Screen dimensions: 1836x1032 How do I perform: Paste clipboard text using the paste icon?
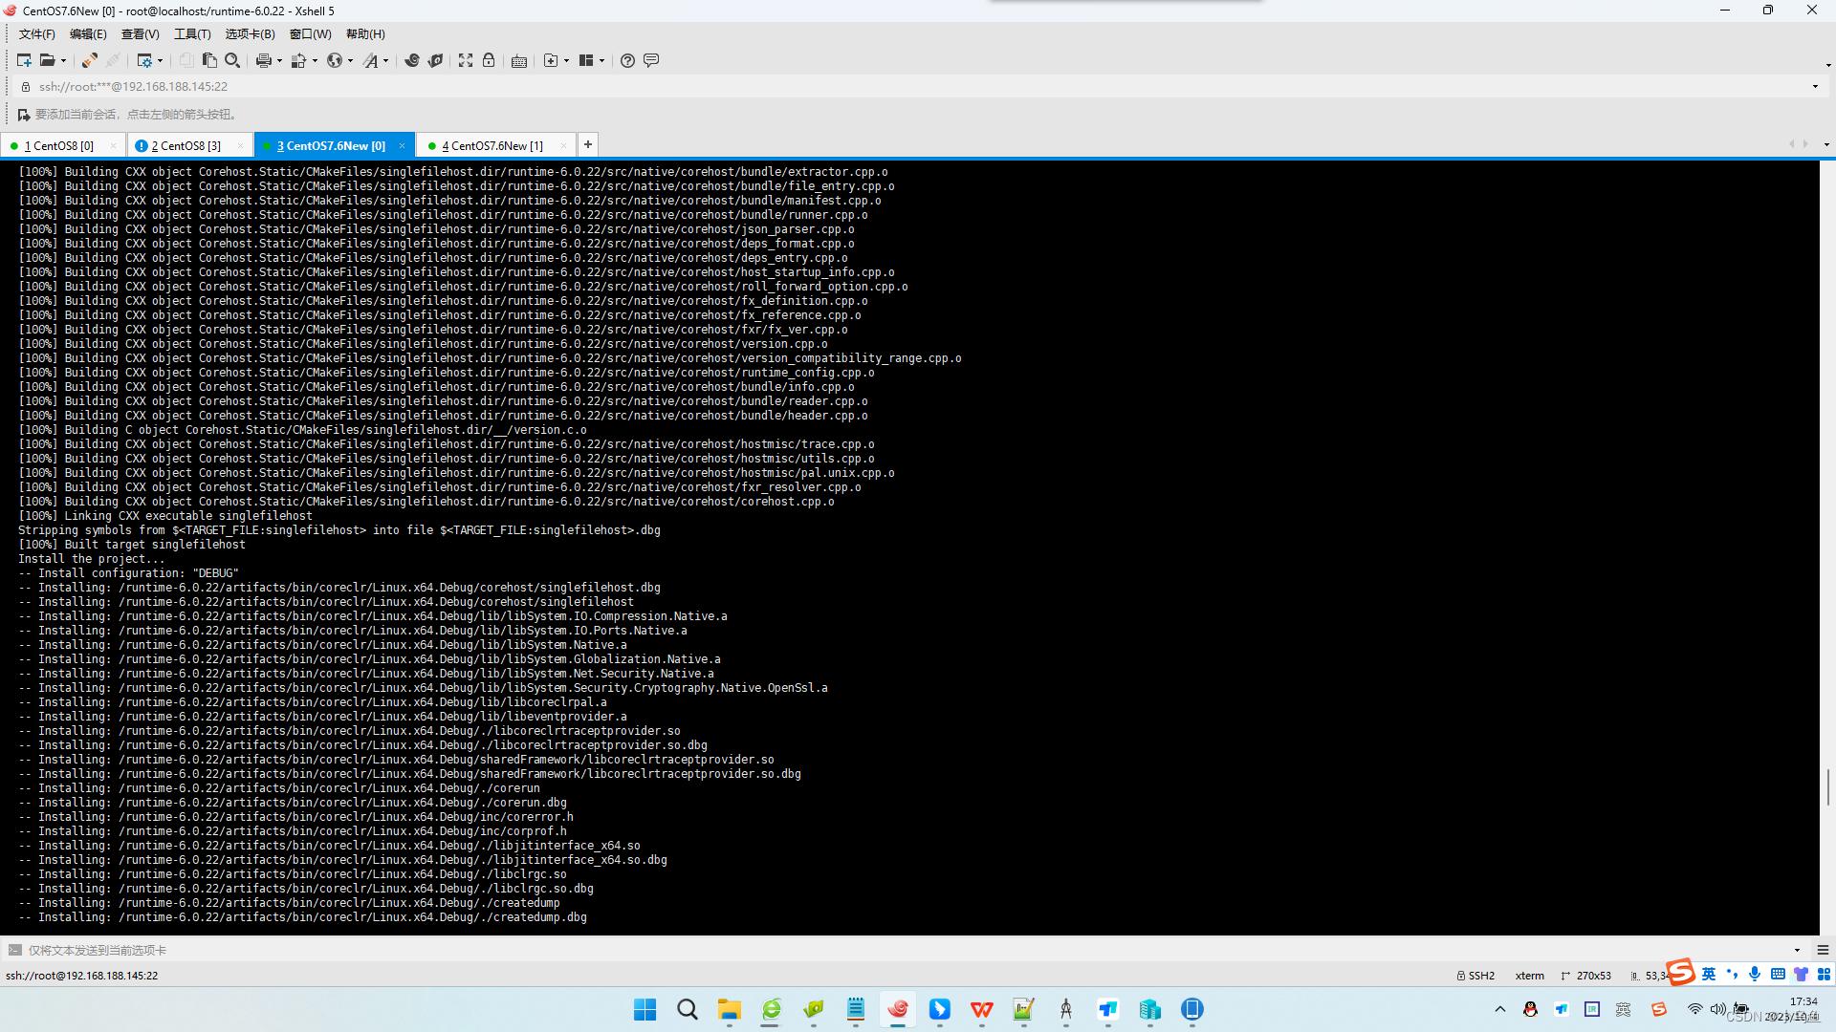[x=208, y=60]
